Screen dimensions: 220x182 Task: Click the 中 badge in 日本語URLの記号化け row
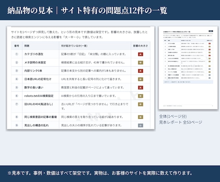point(141,79)
